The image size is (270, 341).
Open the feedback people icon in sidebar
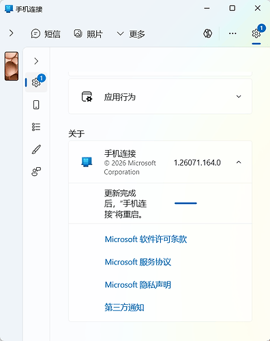click(36, 172)
